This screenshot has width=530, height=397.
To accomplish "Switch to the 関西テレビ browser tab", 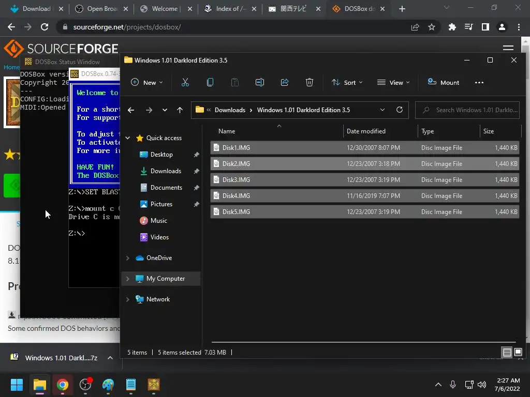I will 293,9.
